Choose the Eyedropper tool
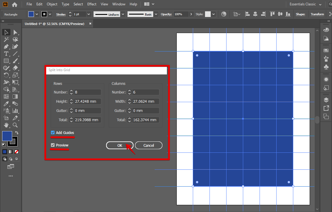The image size is (332, 212). (6, 104)
